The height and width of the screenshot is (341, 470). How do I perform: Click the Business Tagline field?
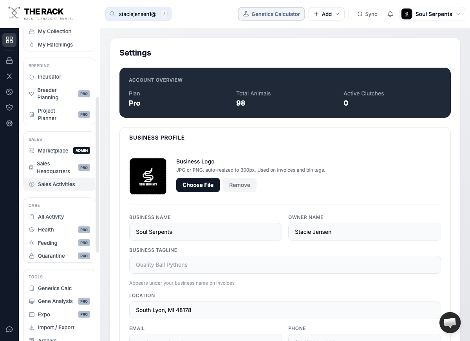285,265
